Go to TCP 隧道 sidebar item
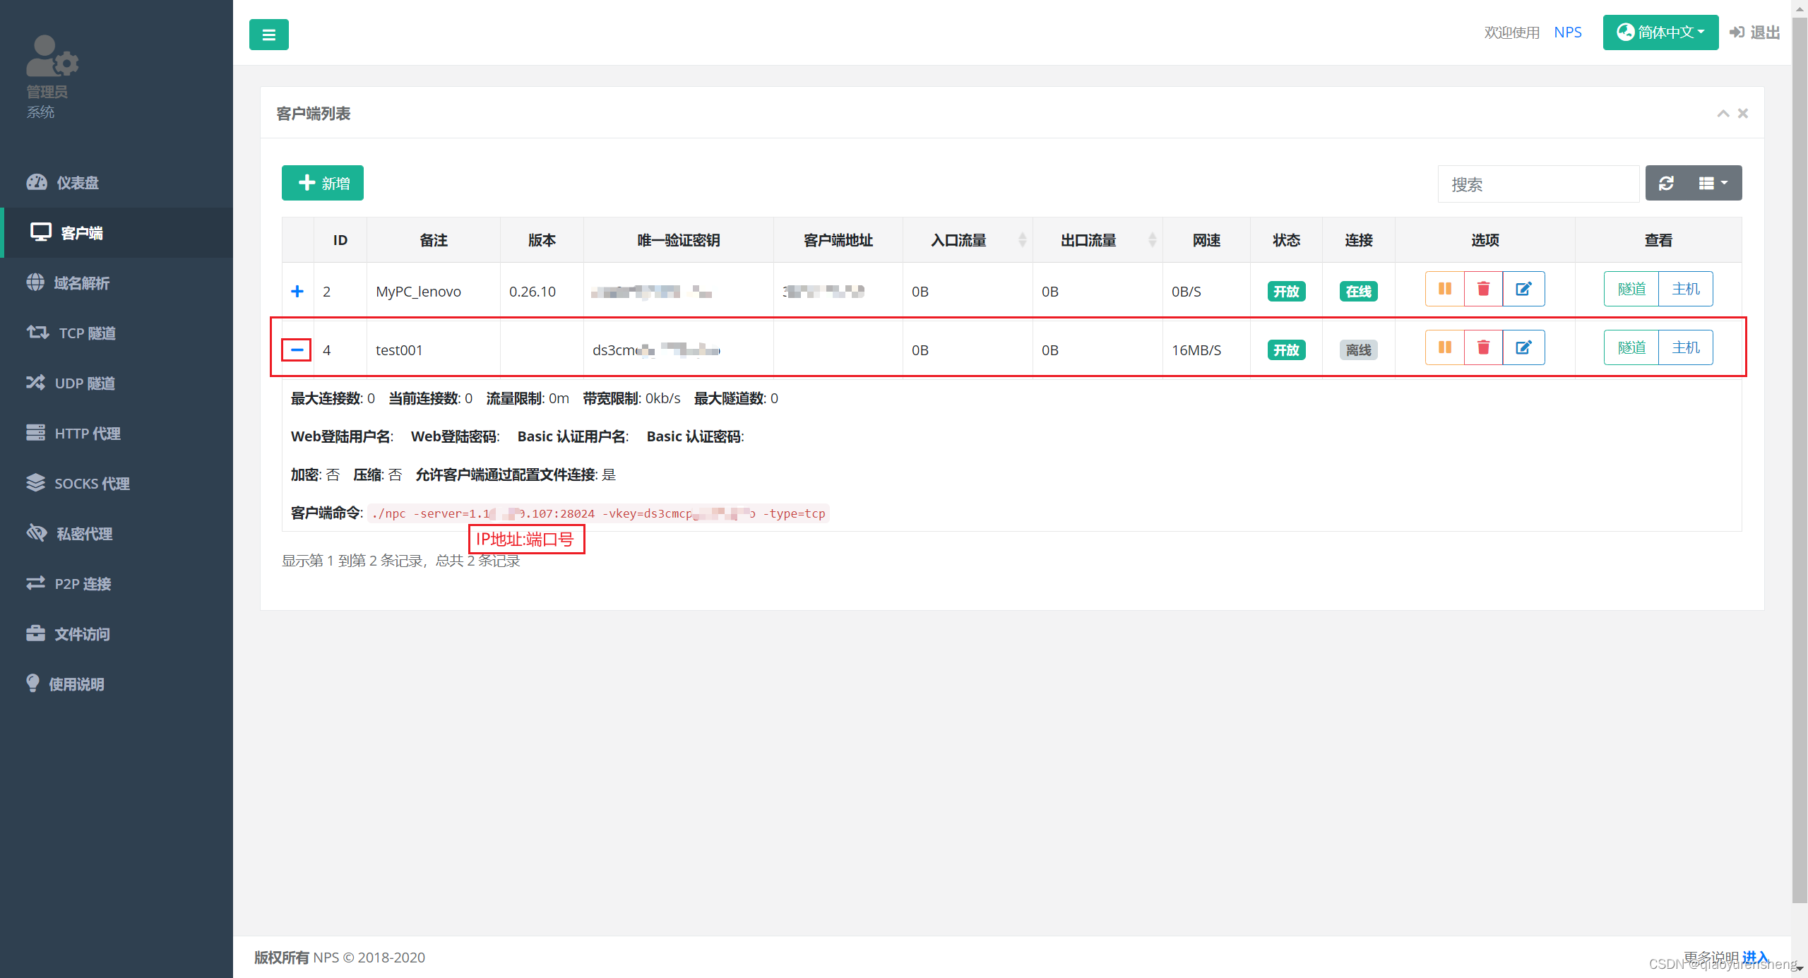This screenshot has width=1808, height=978. 86,333
